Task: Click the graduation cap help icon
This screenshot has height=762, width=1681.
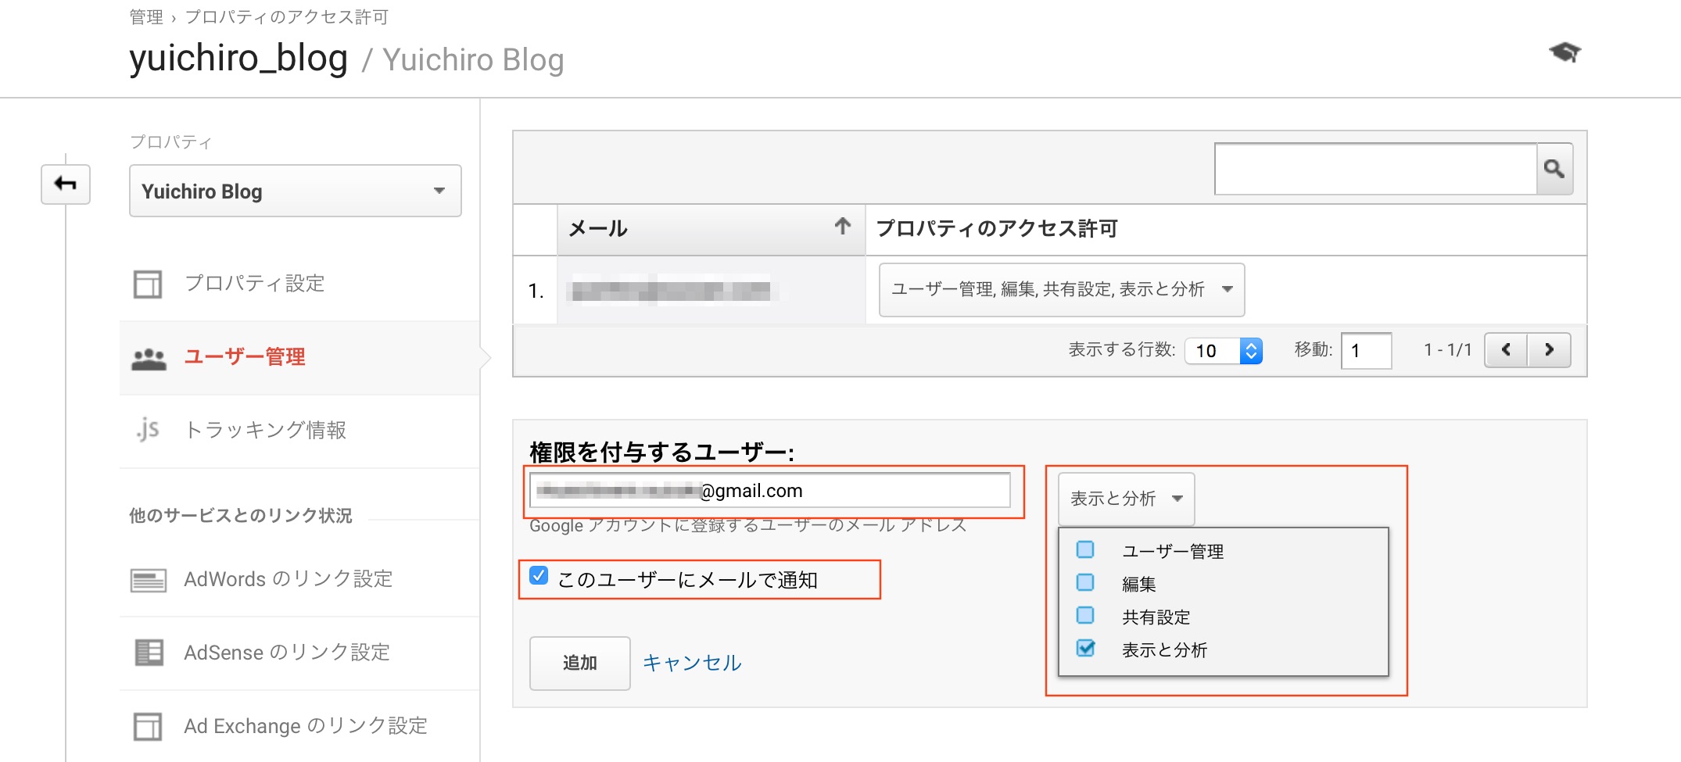Action: click(x=1565, y=52)
